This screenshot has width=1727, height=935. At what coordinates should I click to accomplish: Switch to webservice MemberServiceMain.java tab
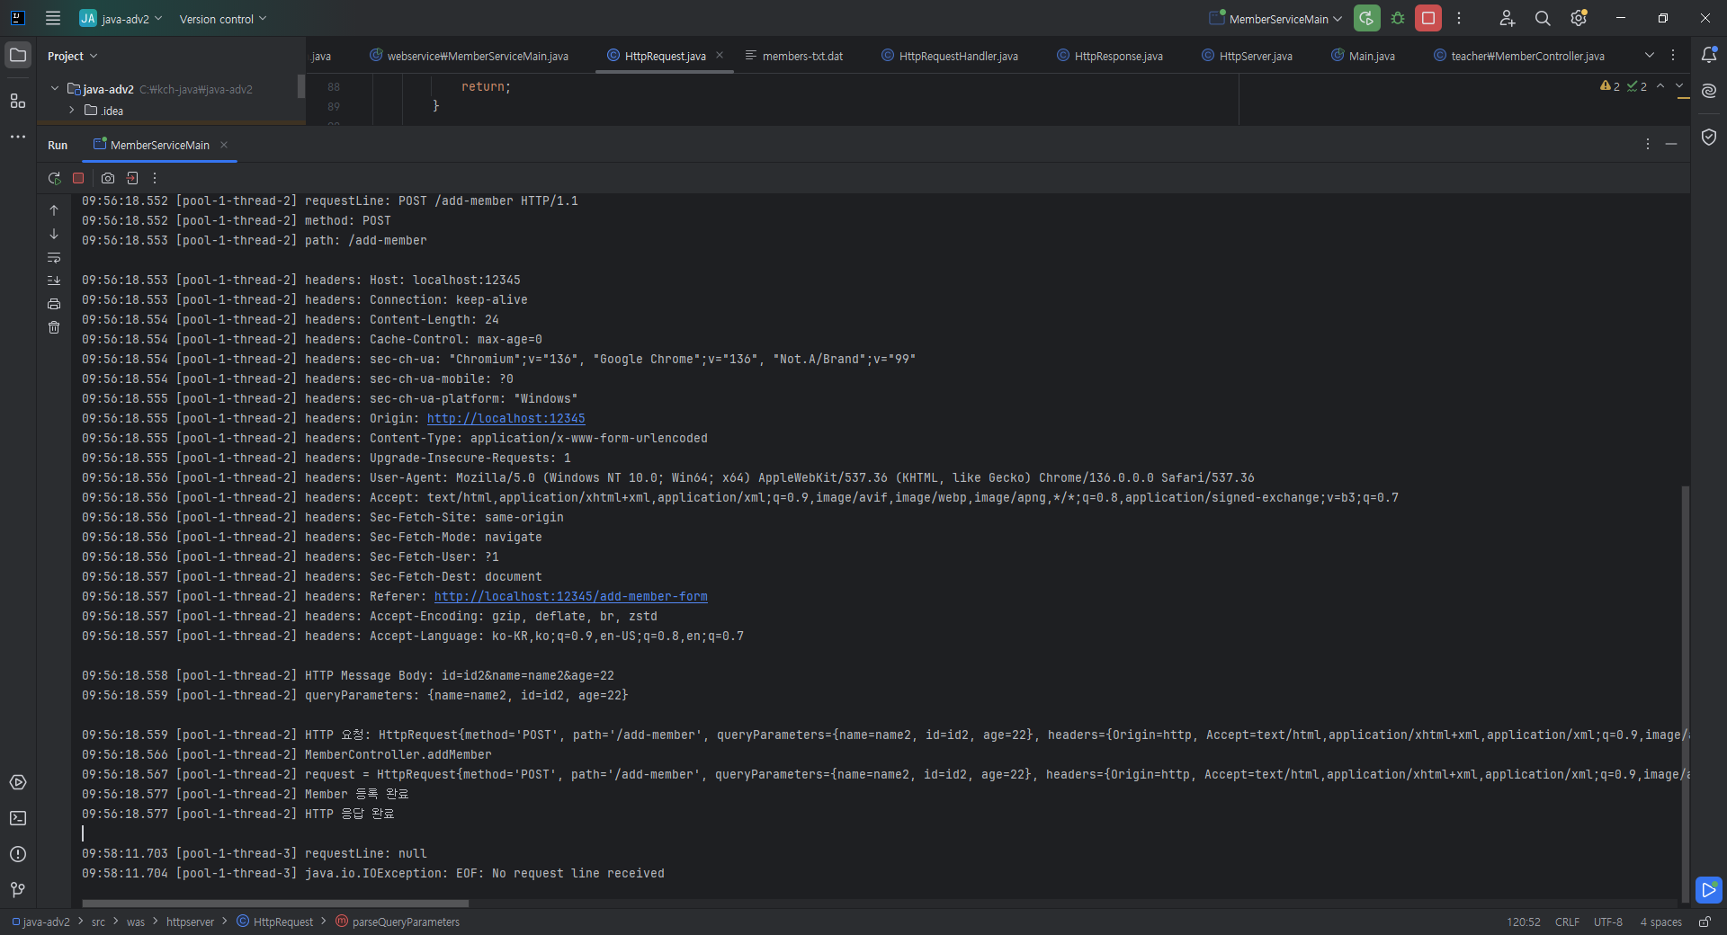(x=469, y=56)
